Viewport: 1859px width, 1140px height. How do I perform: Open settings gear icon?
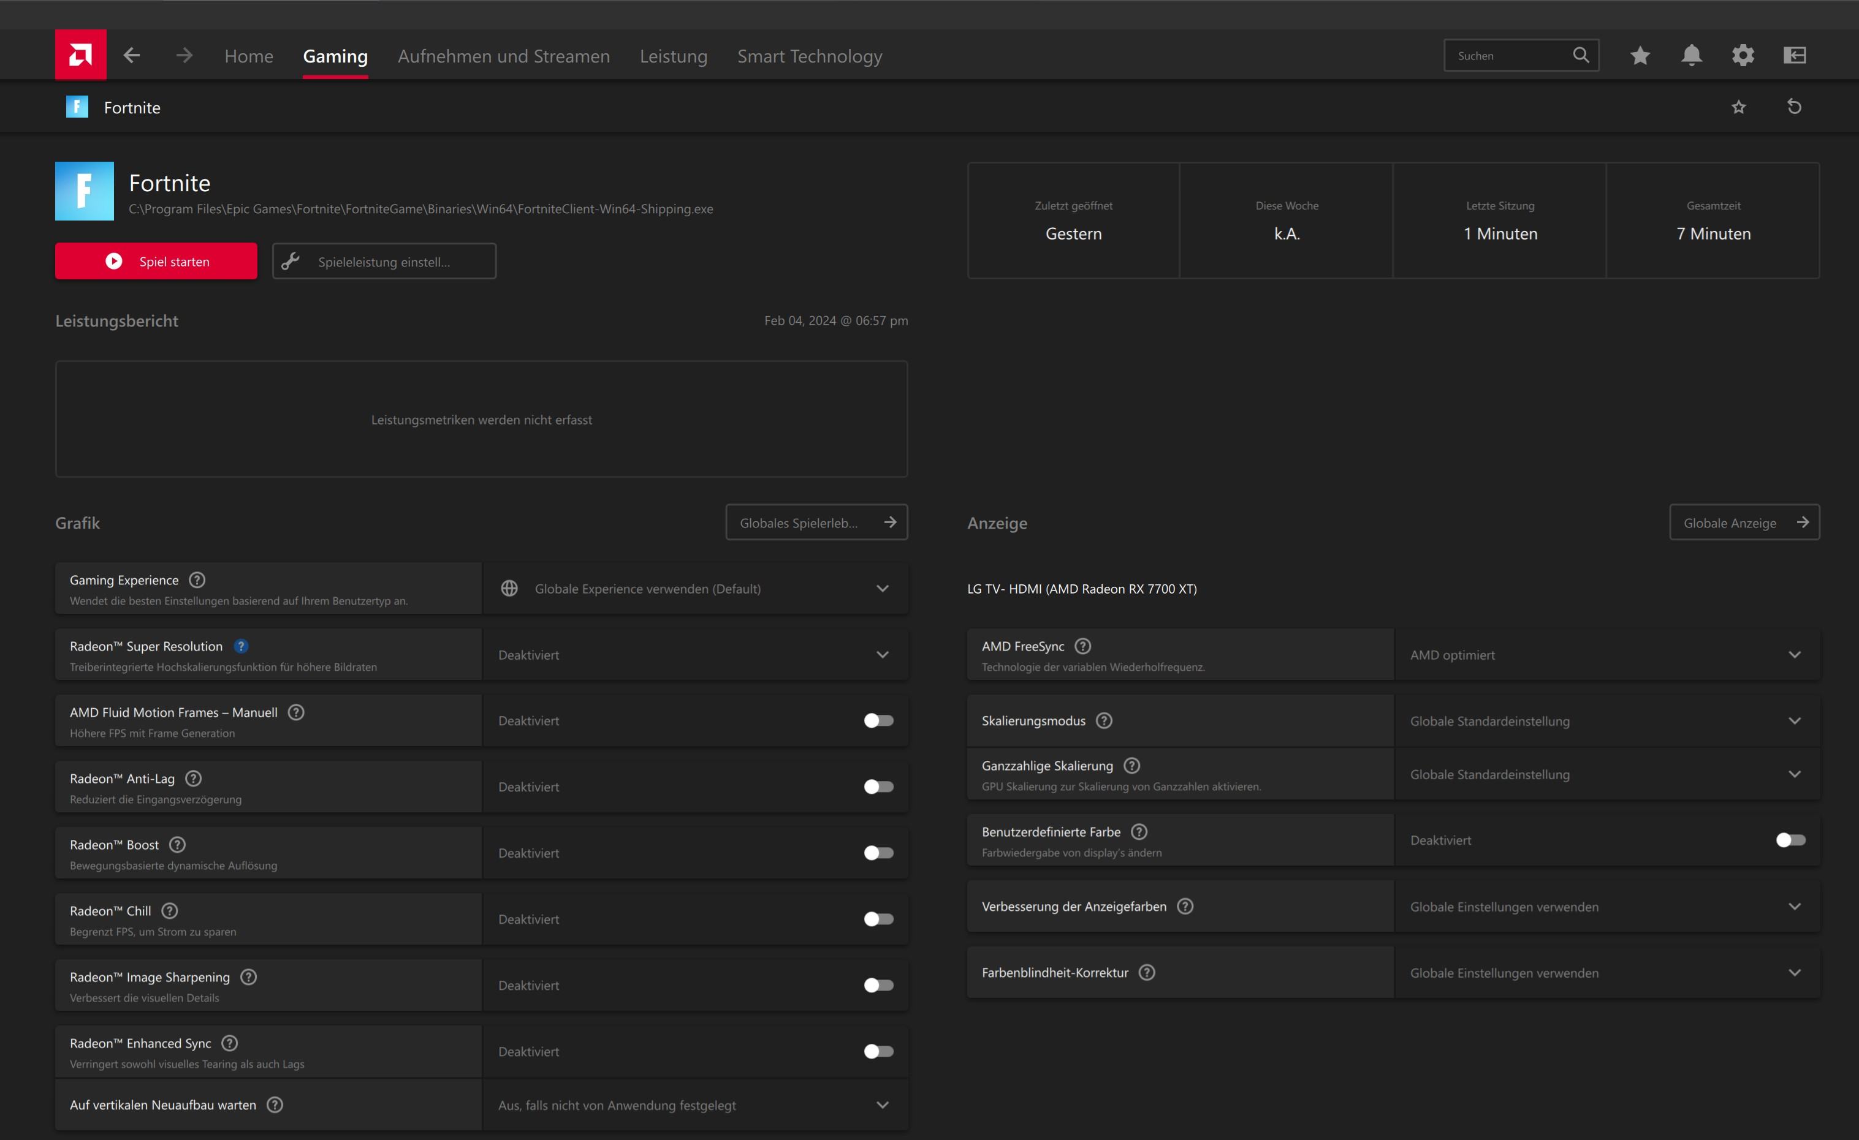1743,55
